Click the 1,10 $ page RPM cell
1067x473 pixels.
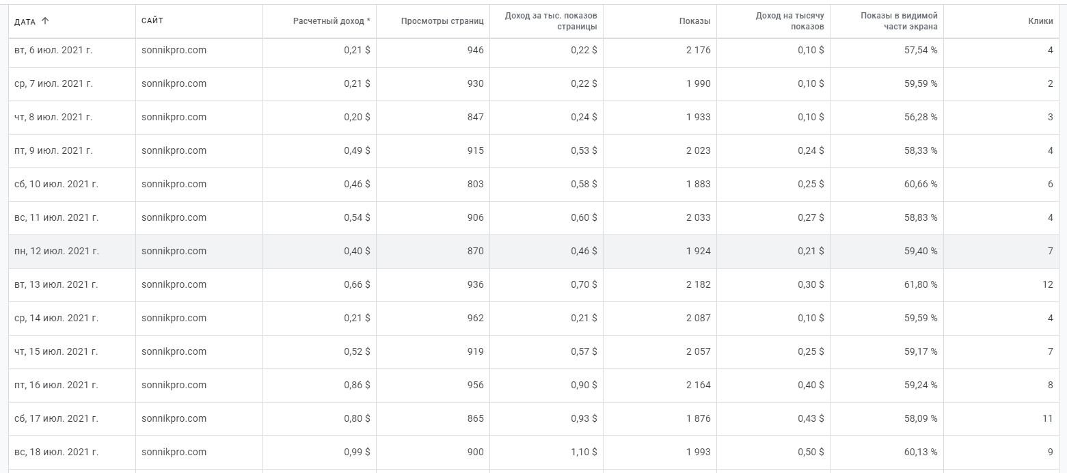pyautogui.click(x=584, y=452)
